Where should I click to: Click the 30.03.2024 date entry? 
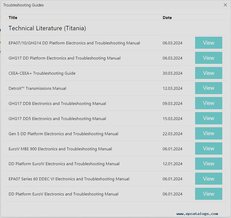click(x=173, y=73)
